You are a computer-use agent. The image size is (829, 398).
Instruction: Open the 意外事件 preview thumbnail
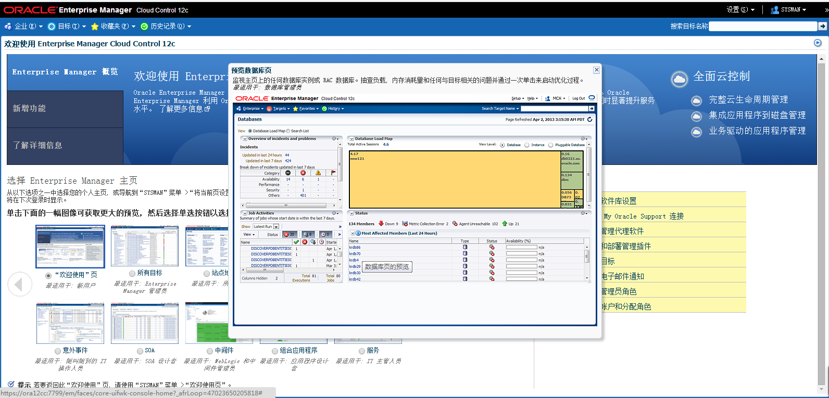70,323
